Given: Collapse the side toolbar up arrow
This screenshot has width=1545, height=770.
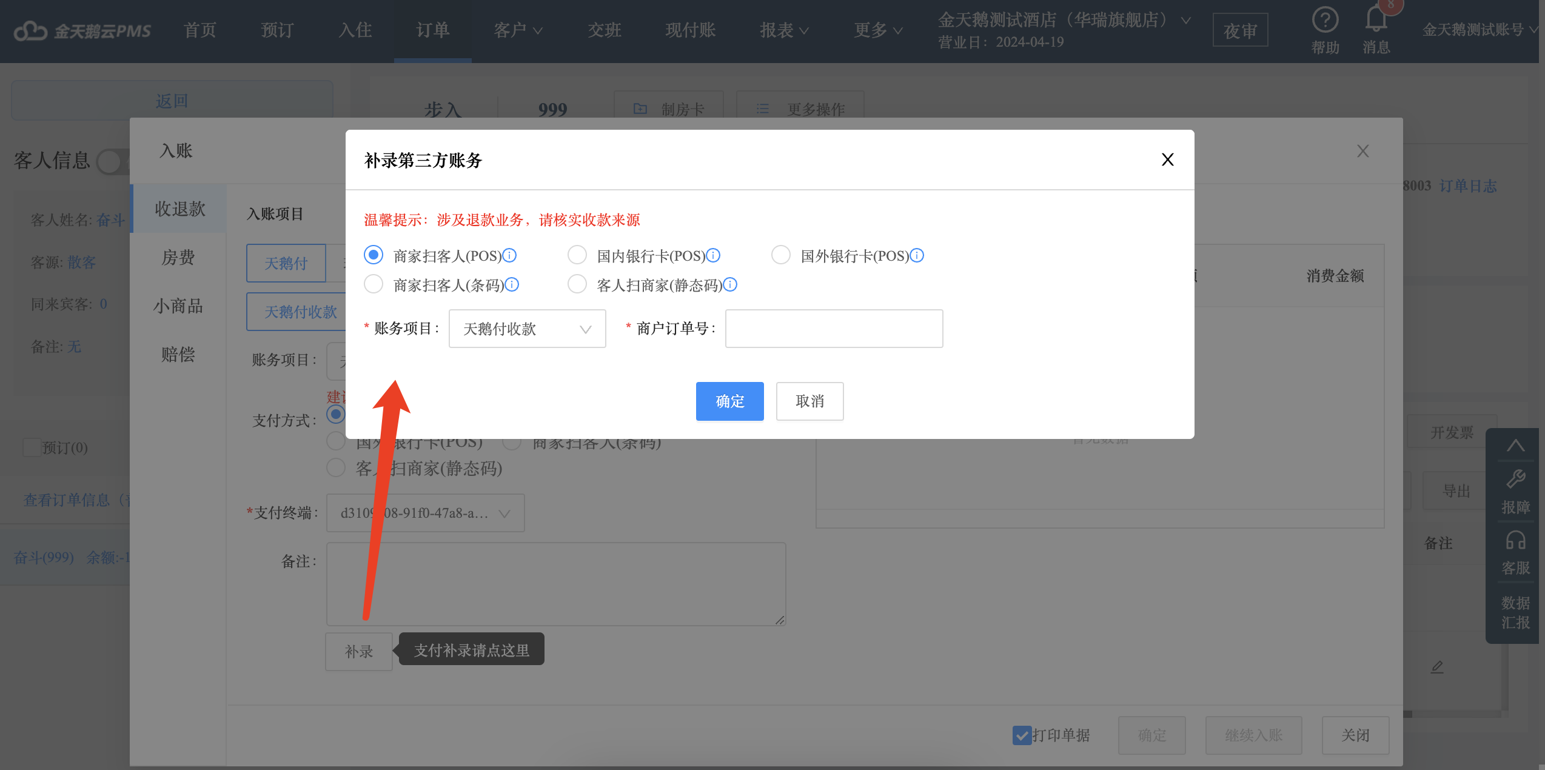Looking at the screenshot, I should (1515, 446).
